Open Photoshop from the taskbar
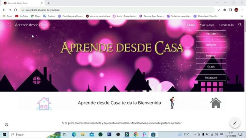The width and height of the screenshot is (246, 138). (109, 135)
